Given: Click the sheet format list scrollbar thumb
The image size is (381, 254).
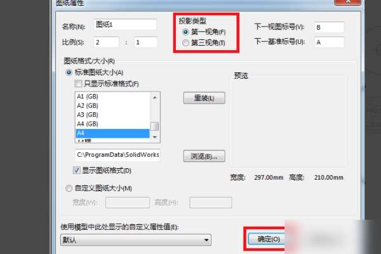Looking at the screenshot, I should [155, 126].
